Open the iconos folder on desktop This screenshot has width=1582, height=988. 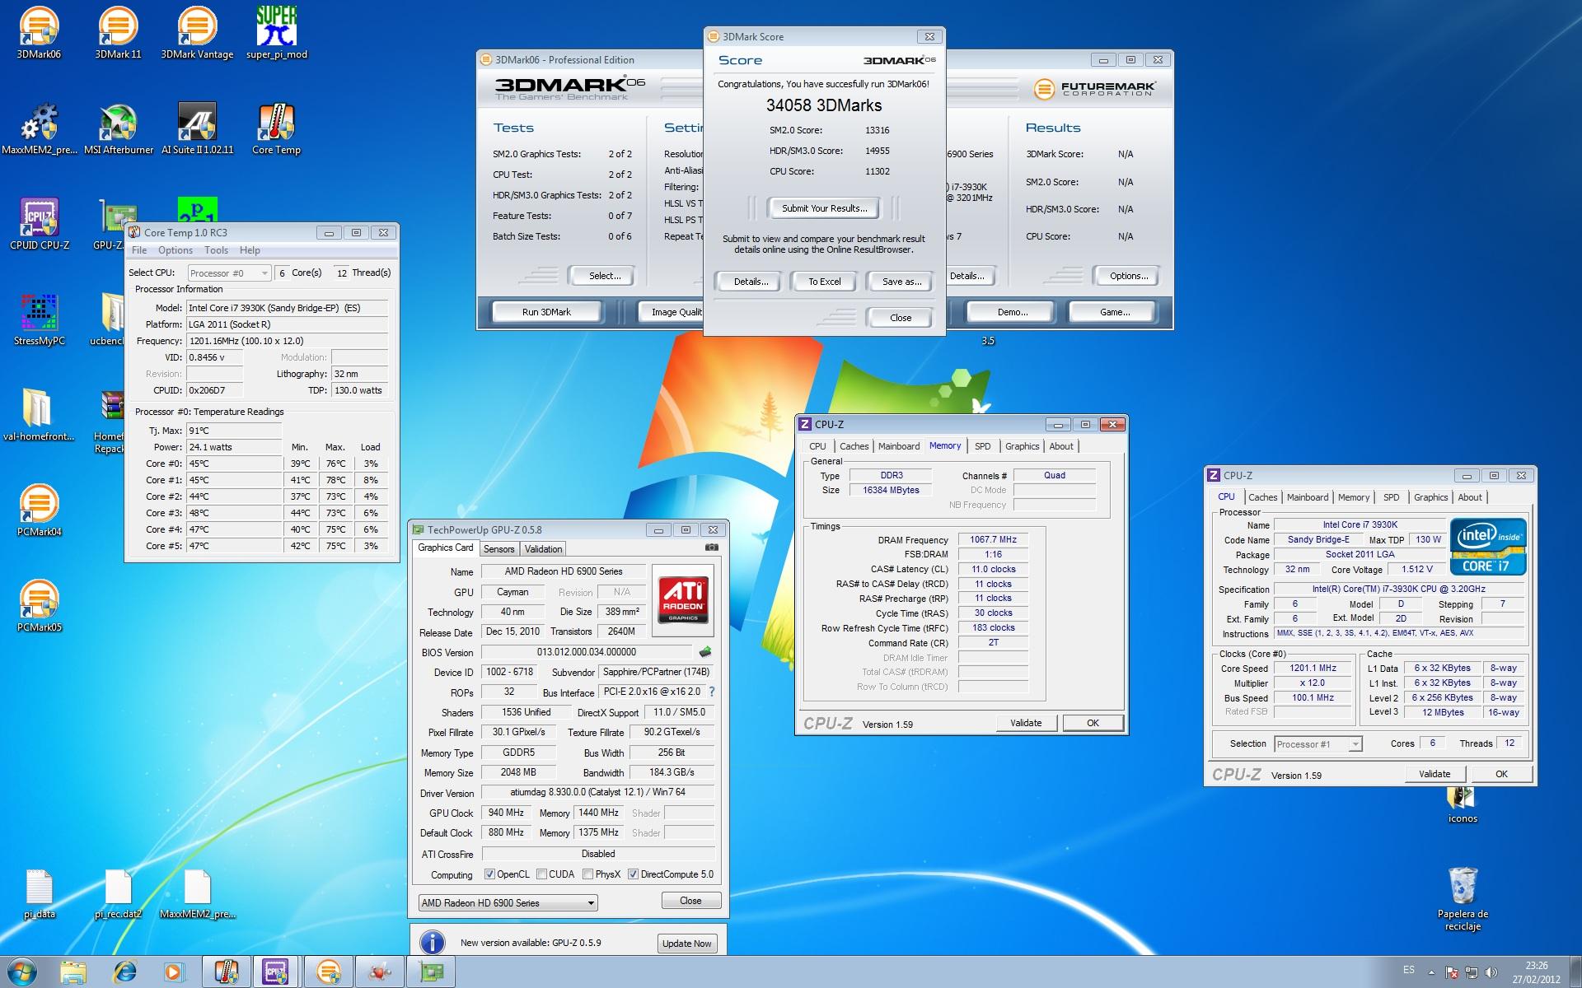[x=1463, y=803]
